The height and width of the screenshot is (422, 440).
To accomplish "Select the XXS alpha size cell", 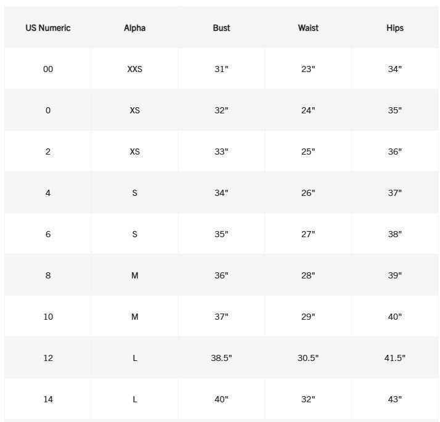I will click(135, 69).
